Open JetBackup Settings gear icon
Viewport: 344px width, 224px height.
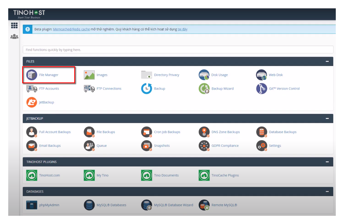tap(261, 146)
